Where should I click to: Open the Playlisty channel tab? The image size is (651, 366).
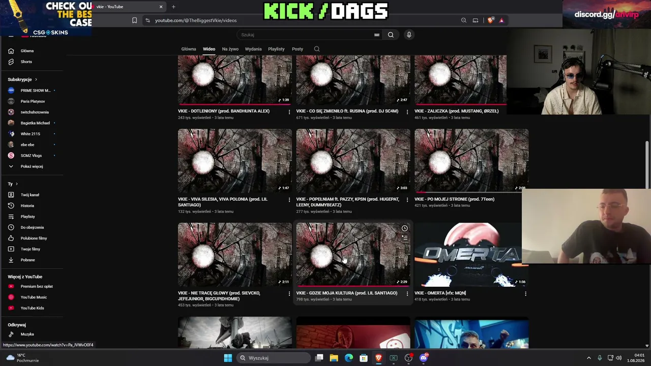pos(276,49)
